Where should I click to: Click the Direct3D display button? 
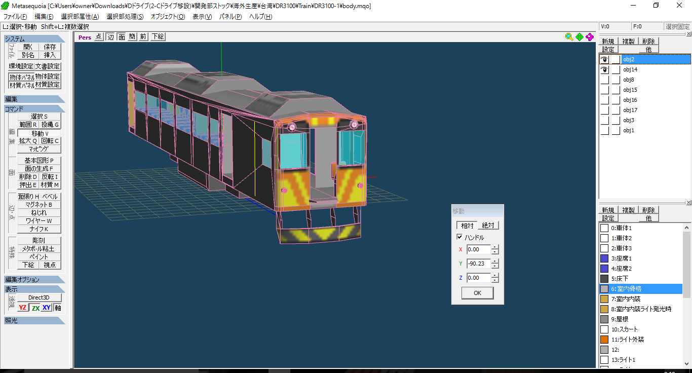click(39, 297)
